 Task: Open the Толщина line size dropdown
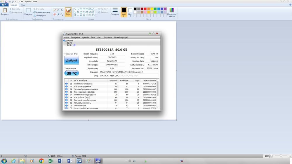click(x=115, y=12)
